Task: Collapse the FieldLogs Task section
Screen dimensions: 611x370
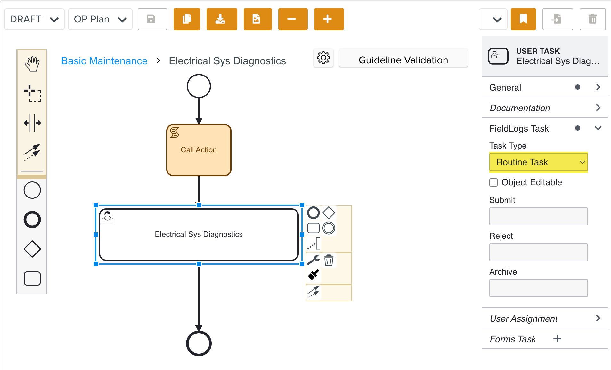Action: [598, 128]
